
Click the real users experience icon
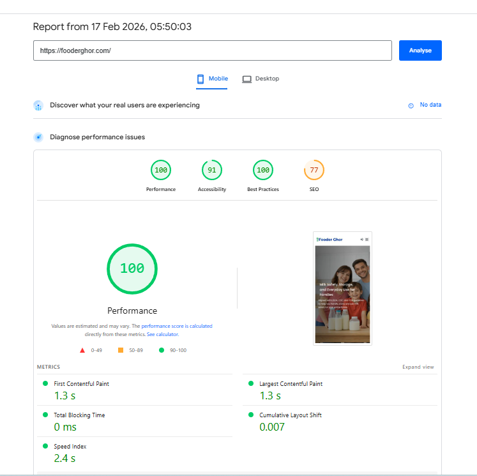point(38,105)
